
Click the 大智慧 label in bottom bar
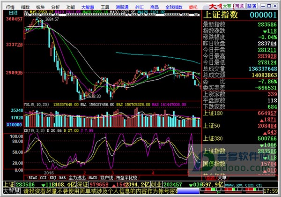pyautogui.click(x=11, y=191)
